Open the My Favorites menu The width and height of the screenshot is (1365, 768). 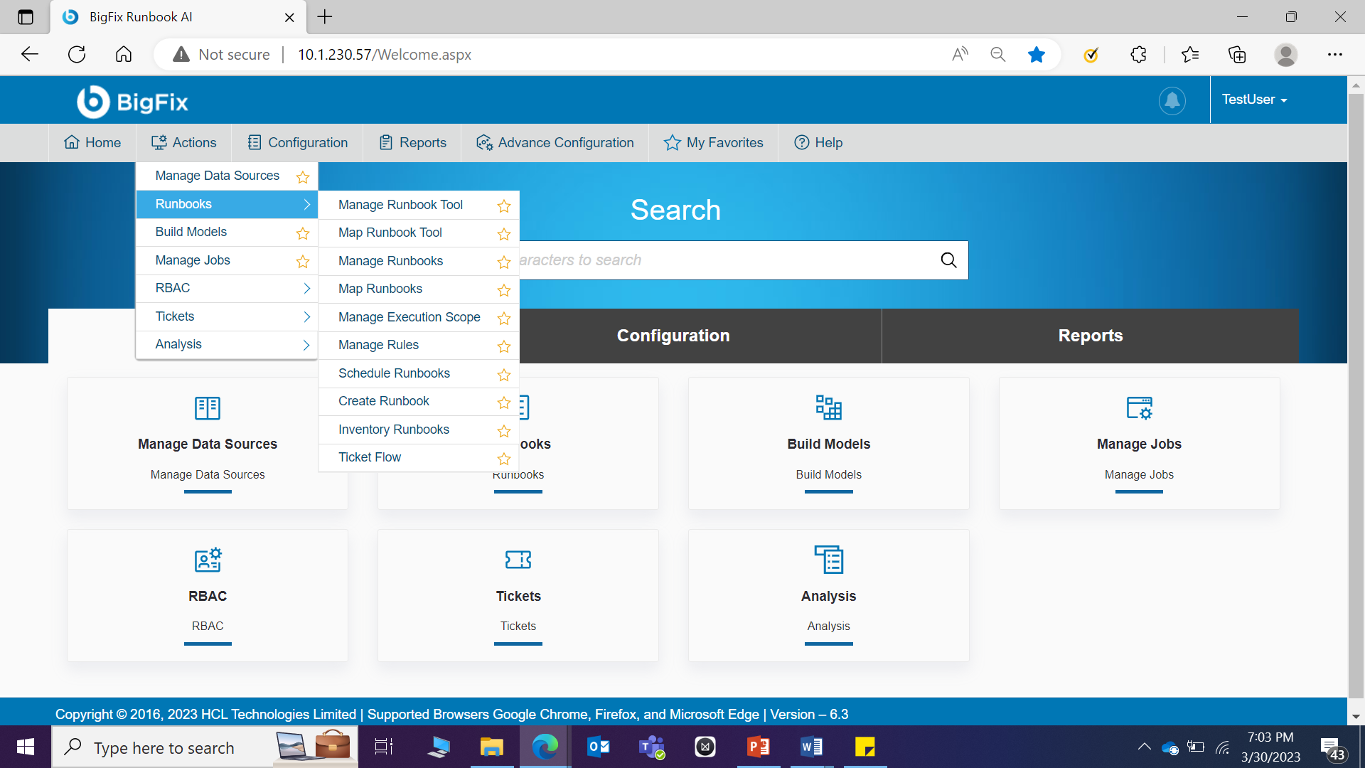click(713, 143)
